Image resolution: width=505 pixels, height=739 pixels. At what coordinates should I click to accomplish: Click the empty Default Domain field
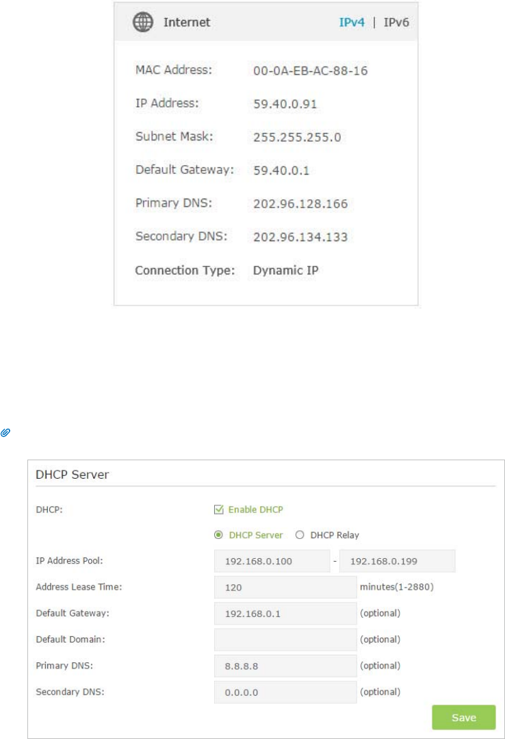pos(285,640)
